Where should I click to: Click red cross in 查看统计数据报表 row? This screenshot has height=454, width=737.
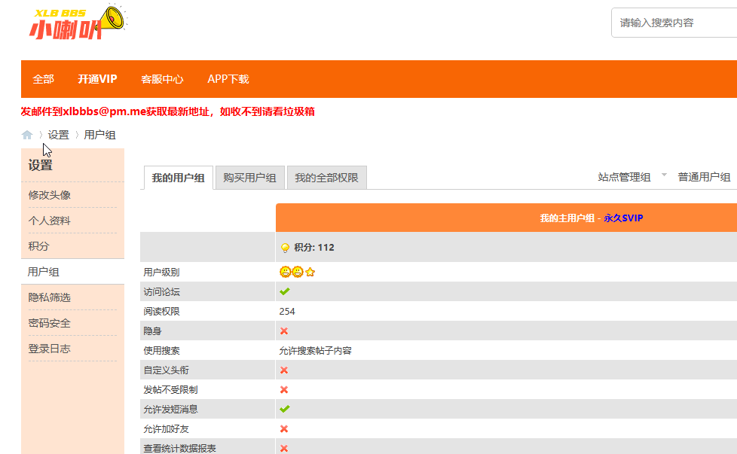point(284,449)
